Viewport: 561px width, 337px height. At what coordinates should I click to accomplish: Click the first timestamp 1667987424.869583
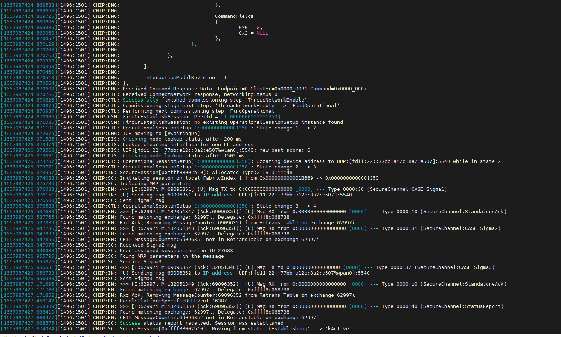coord(29,5)
